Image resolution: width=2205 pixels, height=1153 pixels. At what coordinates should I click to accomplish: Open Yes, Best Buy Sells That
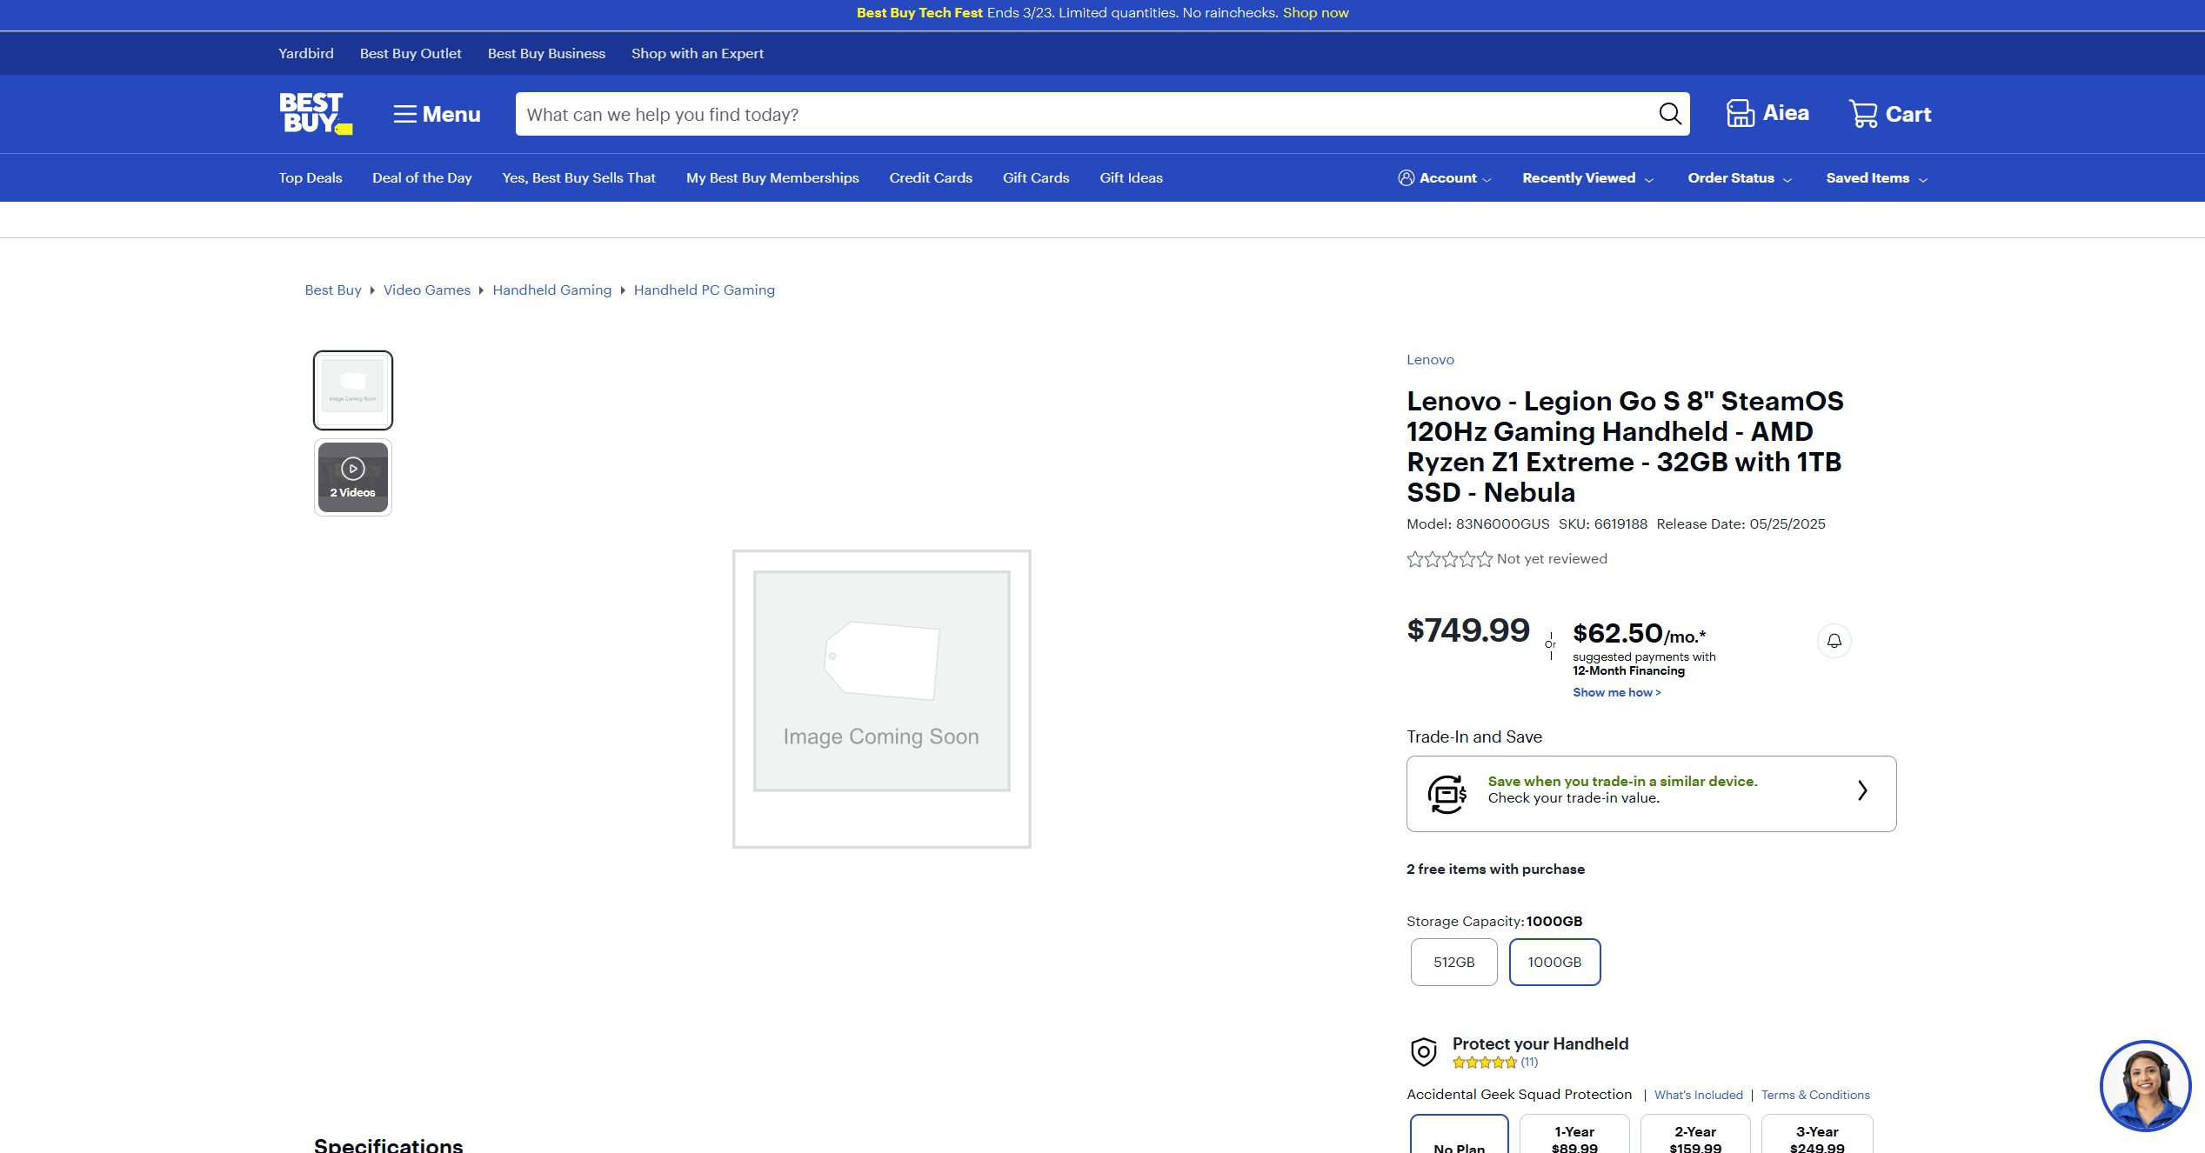point(578,177)
